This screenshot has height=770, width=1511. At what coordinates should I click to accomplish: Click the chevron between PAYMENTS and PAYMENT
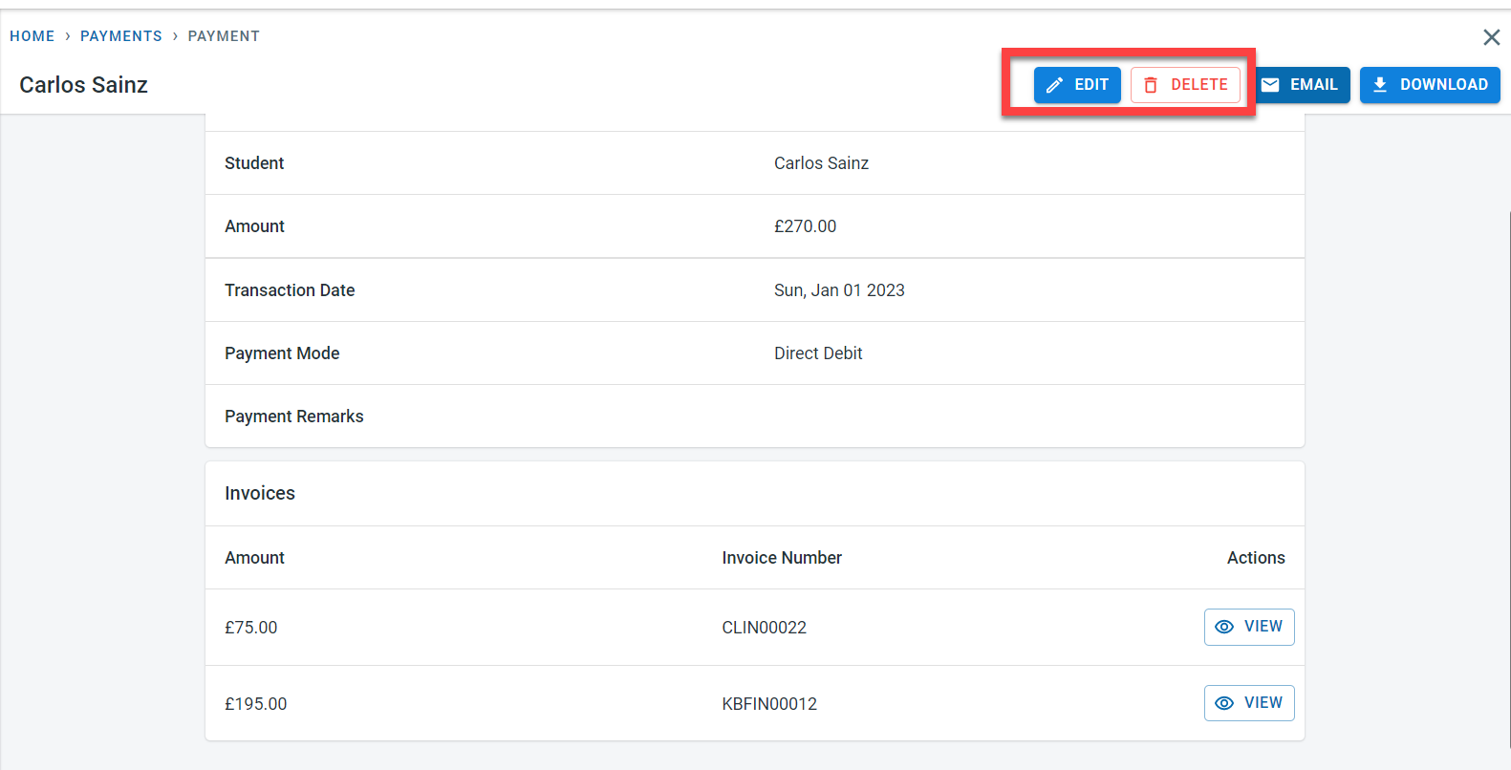[176, 36]
